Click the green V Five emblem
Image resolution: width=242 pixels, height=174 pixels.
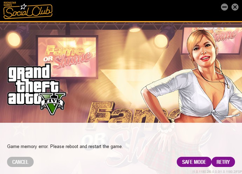53,103
